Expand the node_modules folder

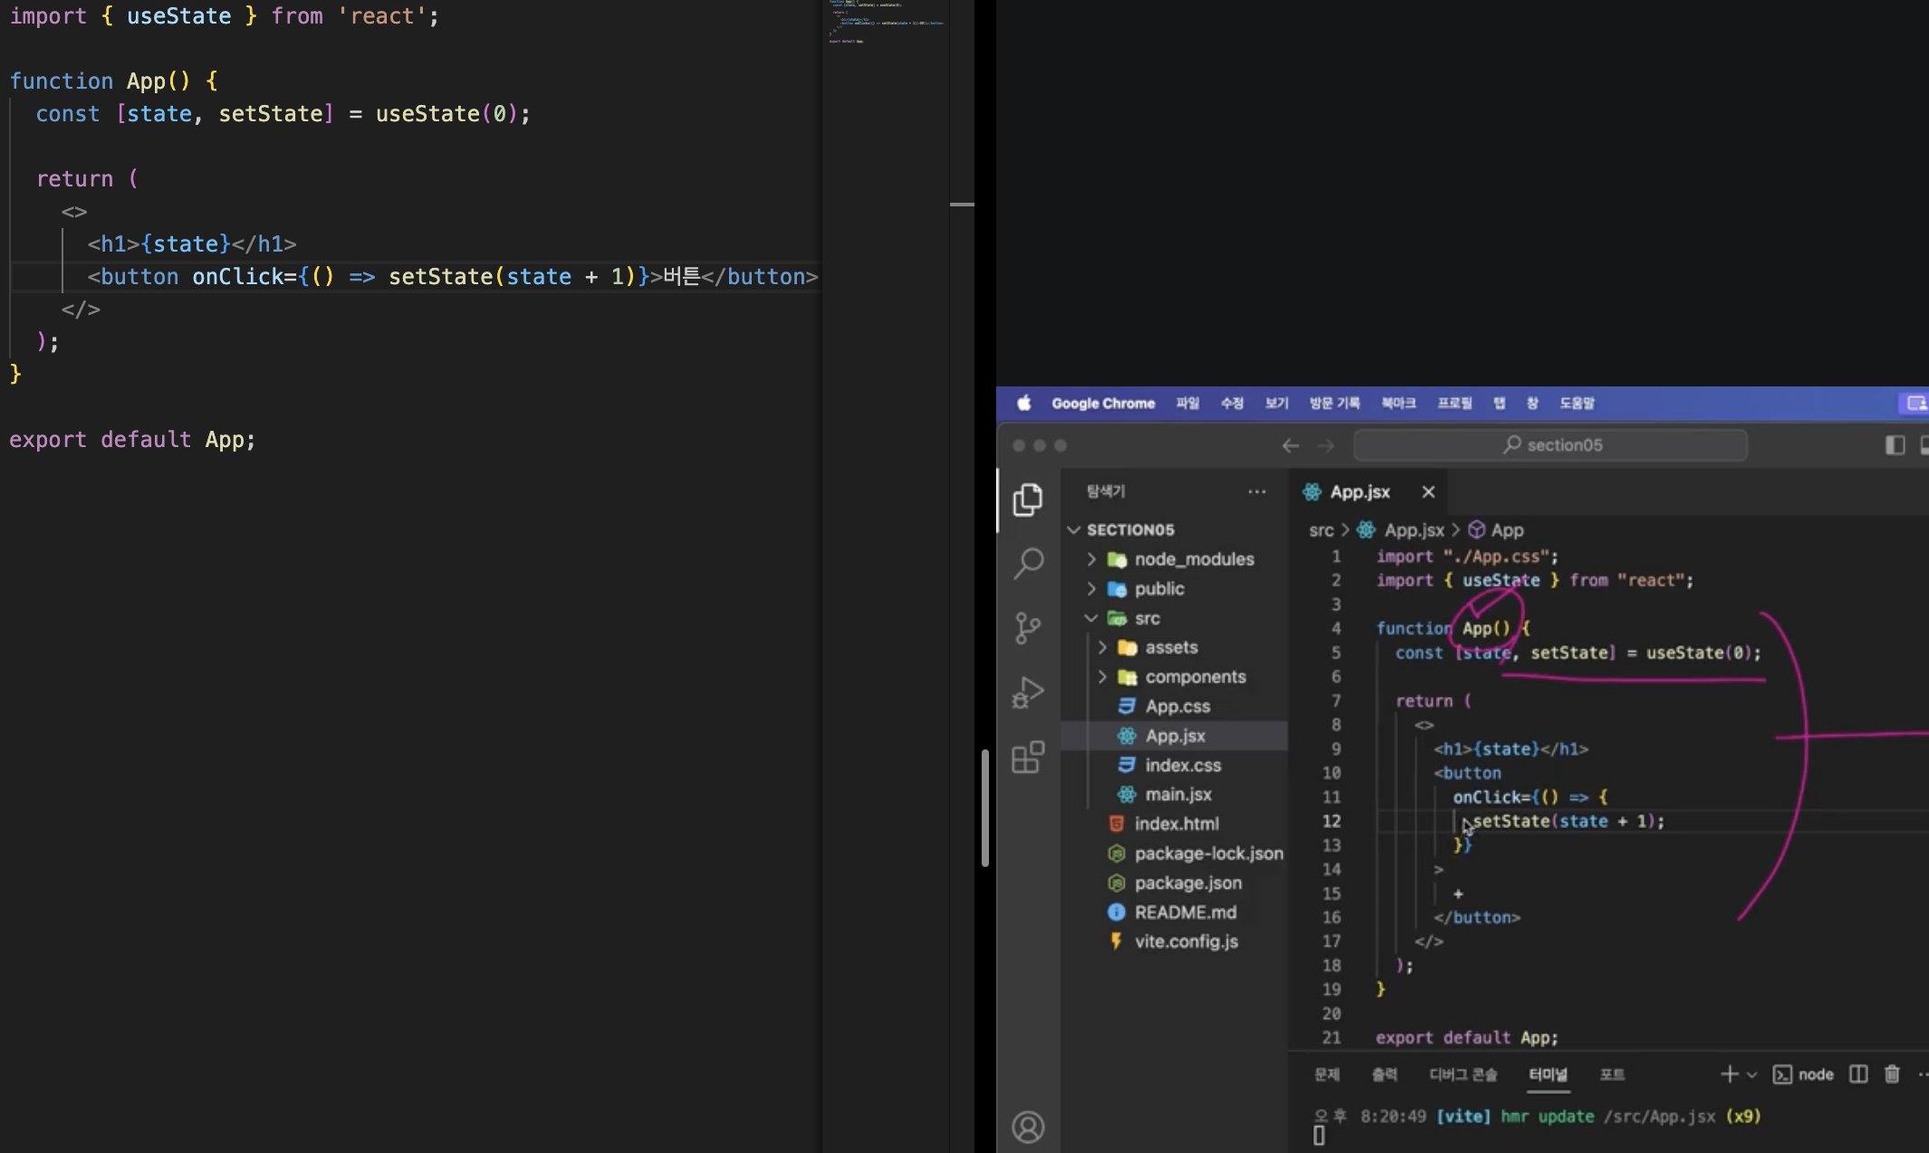(x=1091, y=559)
